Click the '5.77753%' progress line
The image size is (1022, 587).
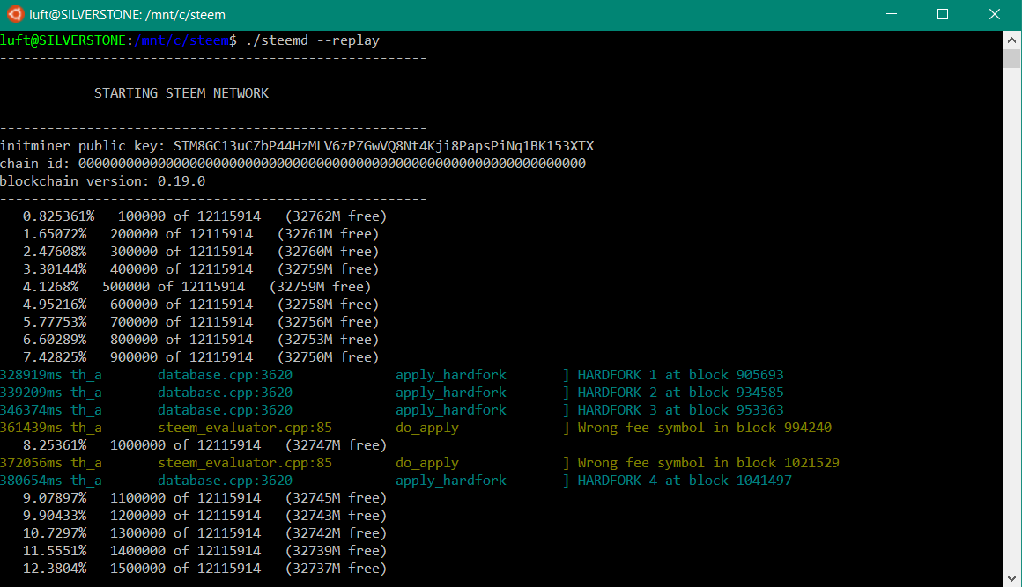[201, 321]
